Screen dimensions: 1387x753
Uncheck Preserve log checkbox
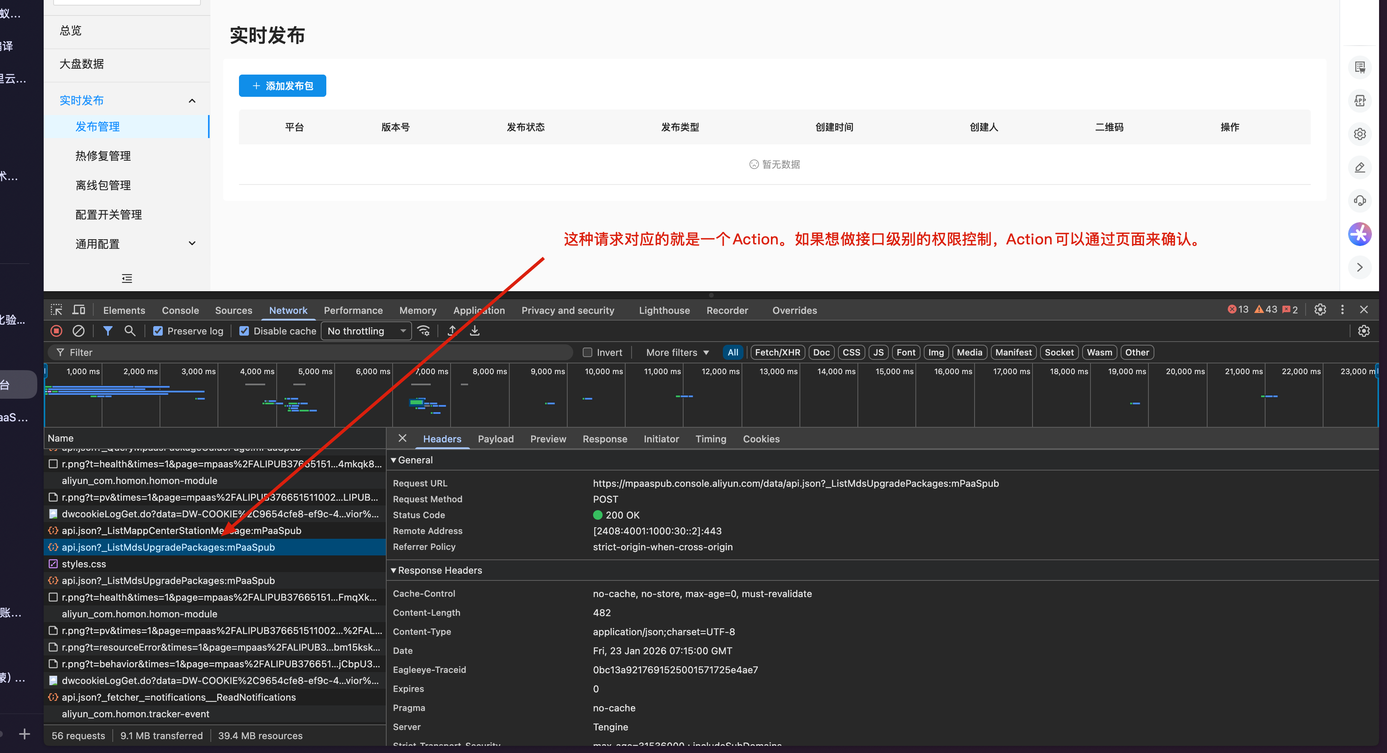coord(158,331)
